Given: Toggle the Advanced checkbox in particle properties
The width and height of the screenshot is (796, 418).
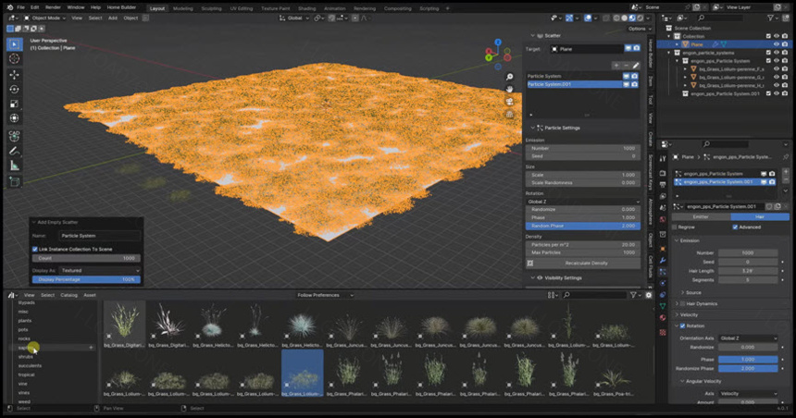Looking at the screenshot, I should click(735, 227).
